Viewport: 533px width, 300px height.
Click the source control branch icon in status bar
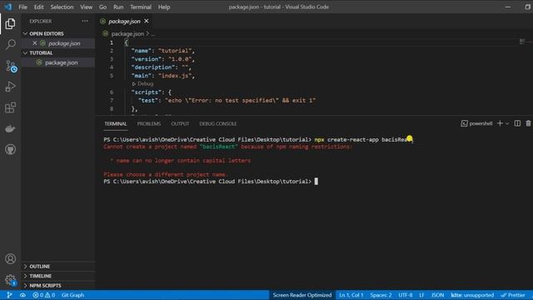click(x=9, y=295)
